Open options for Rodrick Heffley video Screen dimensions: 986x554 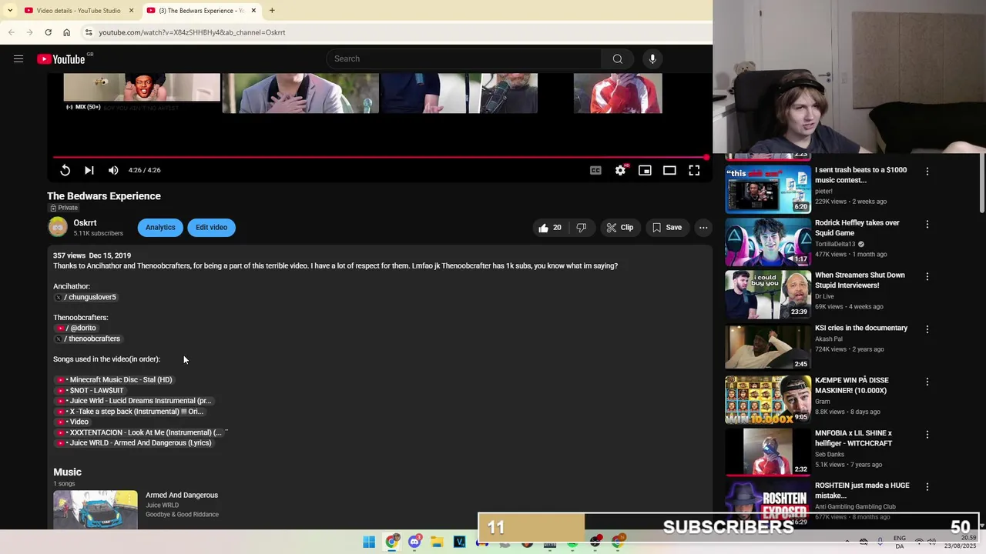(927, 224)
